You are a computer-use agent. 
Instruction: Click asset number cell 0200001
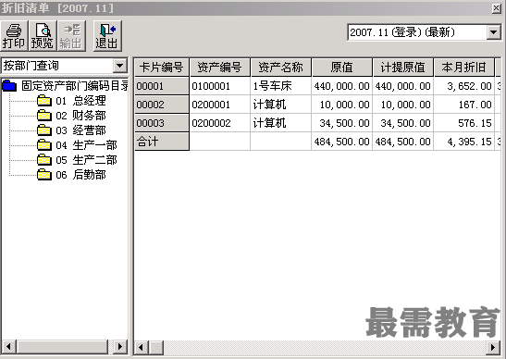click(220, 105)
